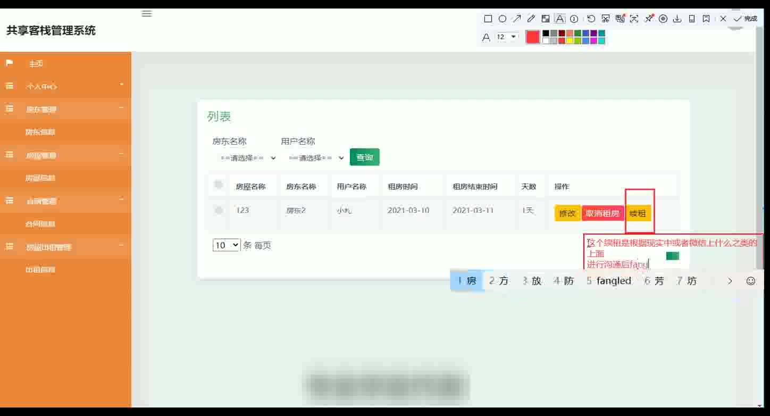The height and width of the screenshot is (416, 770).
Task: Click the list icon beside 合同管理
Action: 9,201
